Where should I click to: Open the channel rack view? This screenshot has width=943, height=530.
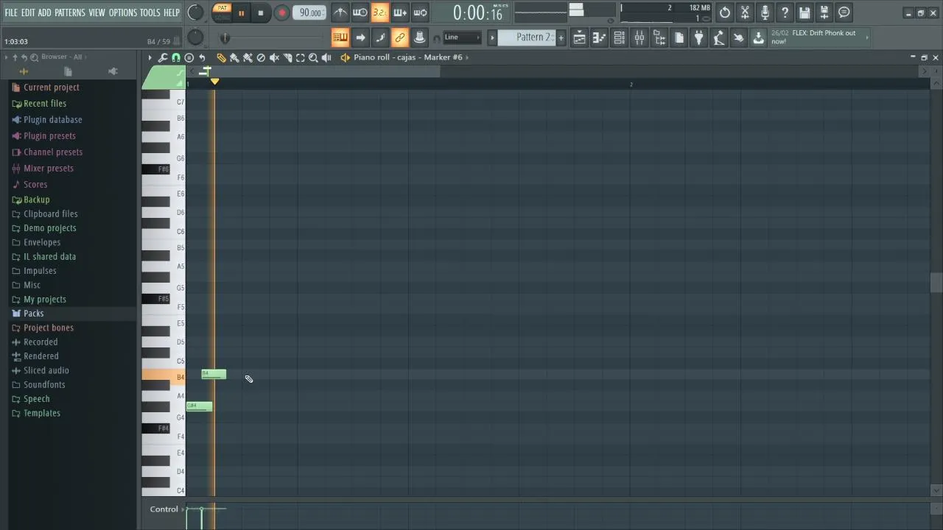click(620, 38)
